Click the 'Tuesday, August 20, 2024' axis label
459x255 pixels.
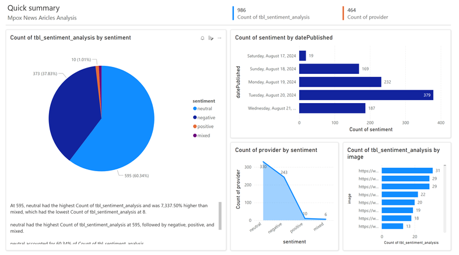pos(272,95)
